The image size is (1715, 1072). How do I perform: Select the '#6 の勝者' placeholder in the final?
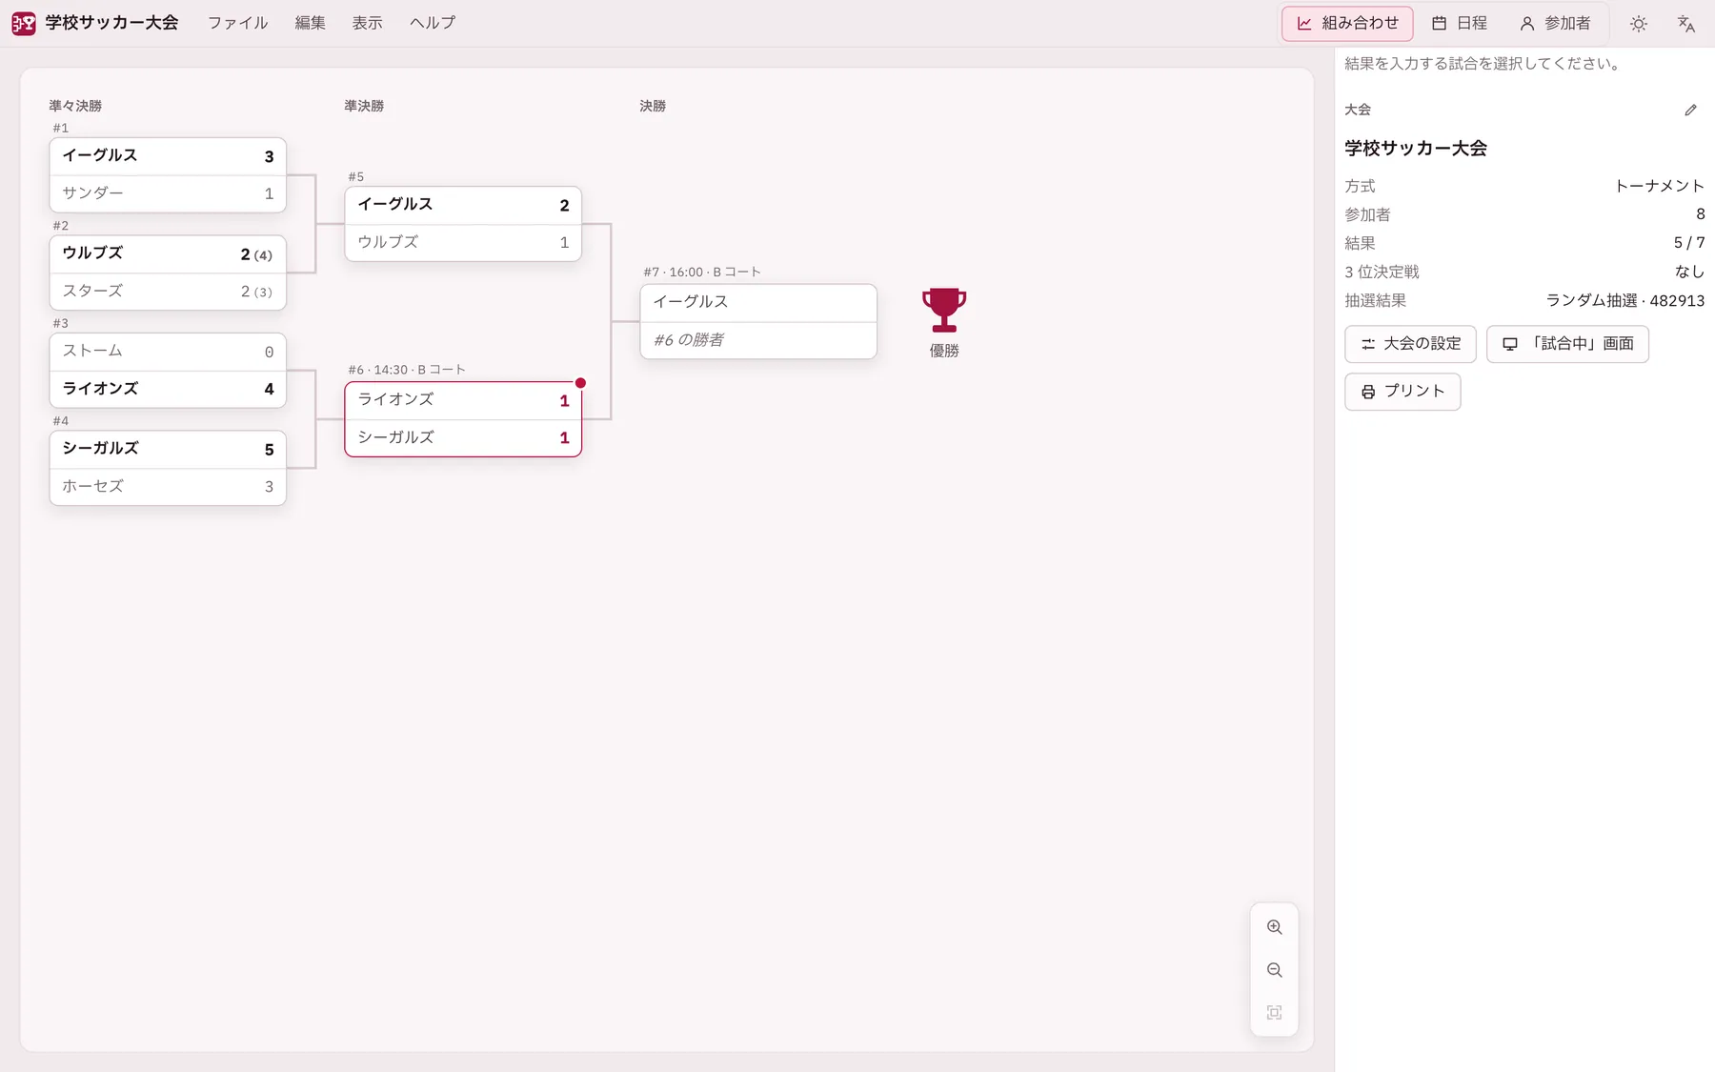pyautogui.click(x=758, y=340)
